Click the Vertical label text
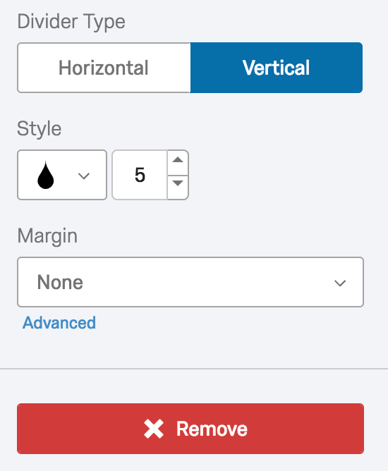The width and height of the screenshot is (388, 471). pos(277,68)
